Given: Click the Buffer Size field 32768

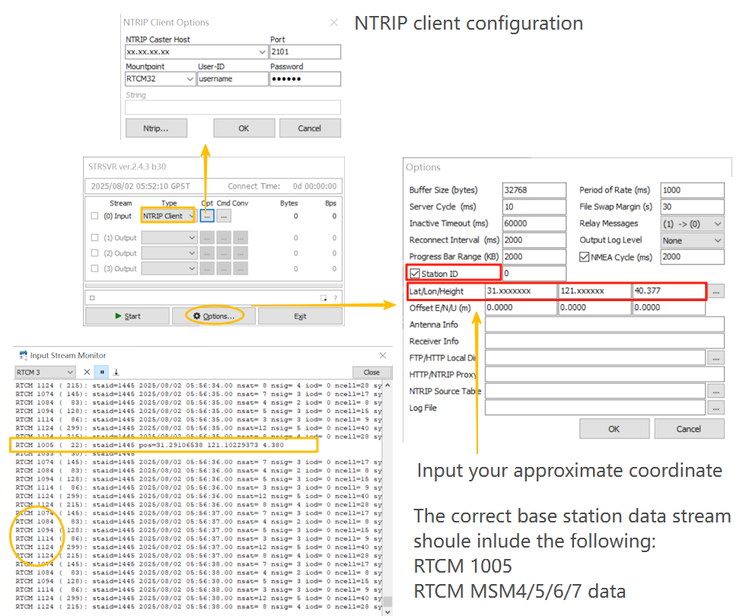Looking at the screenshot, I should tap(534, 190).
